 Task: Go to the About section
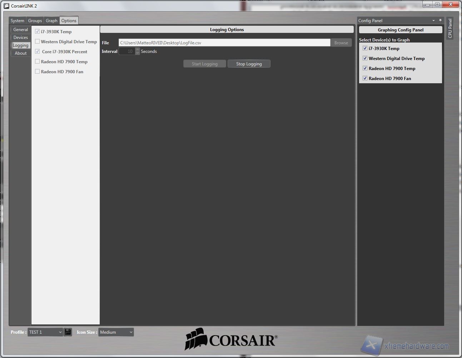point(20,53)
